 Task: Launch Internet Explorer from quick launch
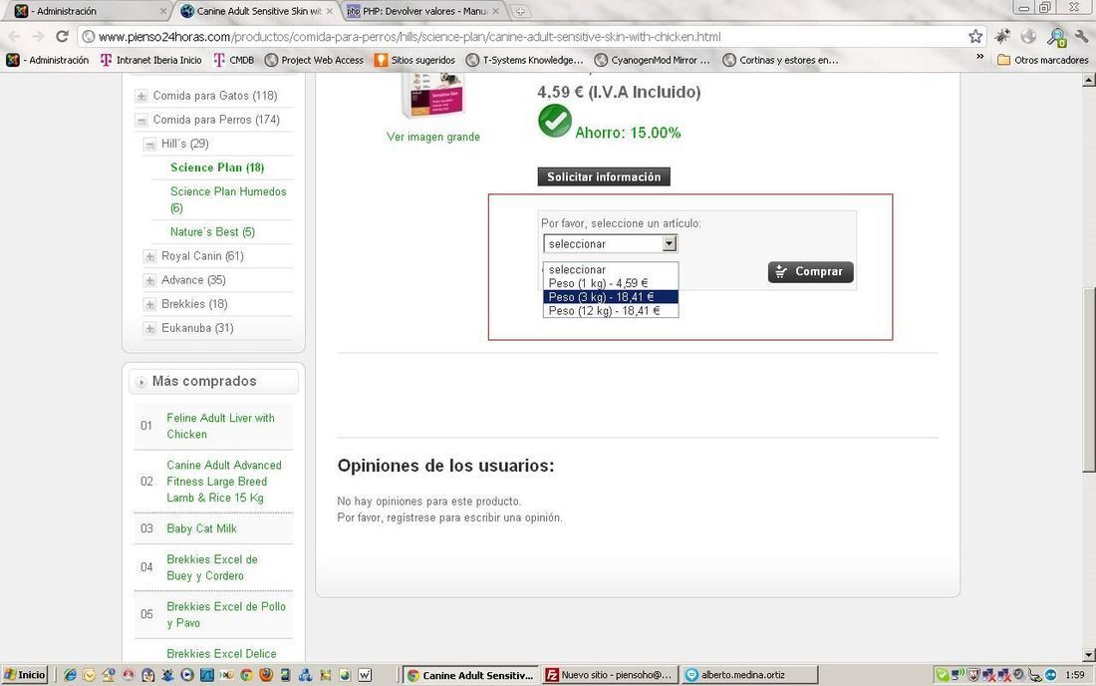point(70,675)
